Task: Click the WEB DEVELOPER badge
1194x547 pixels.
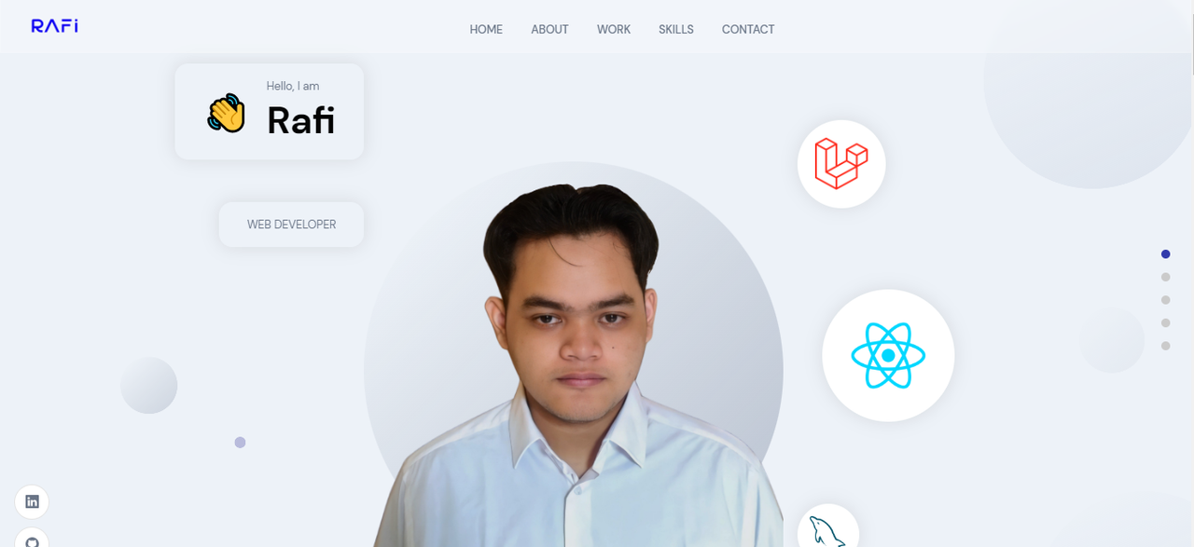Action: 291,225
